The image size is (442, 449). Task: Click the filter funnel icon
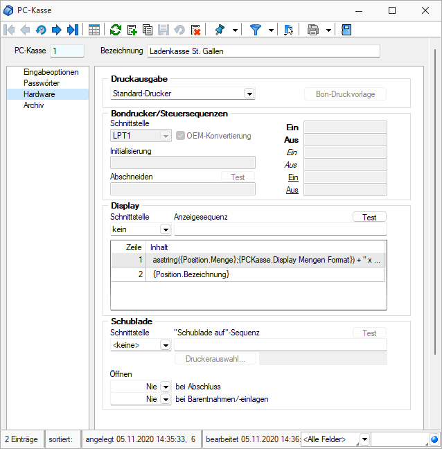coord(256,30)
